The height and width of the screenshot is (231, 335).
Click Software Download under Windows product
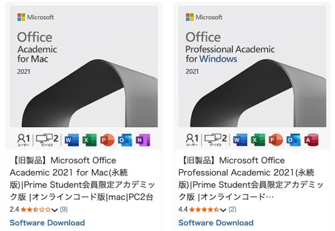[216, 223]
